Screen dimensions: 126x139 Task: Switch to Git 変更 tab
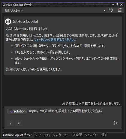point(77,135)
